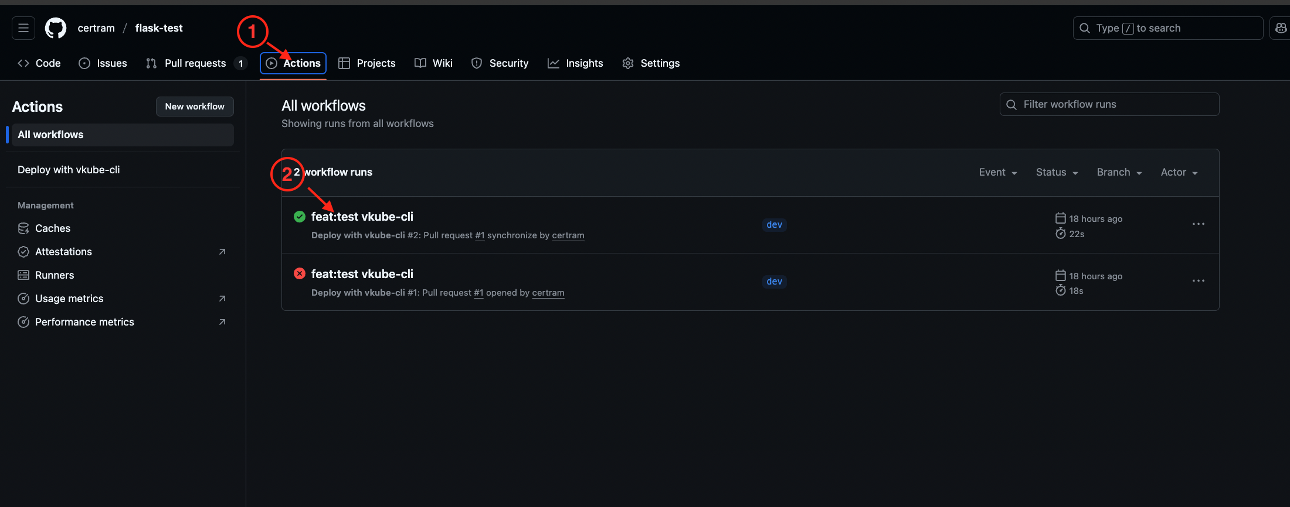Screen dimensions: 1290x507
Task: Open Copilot icon at top right
Action: [x=1281, y=28]
